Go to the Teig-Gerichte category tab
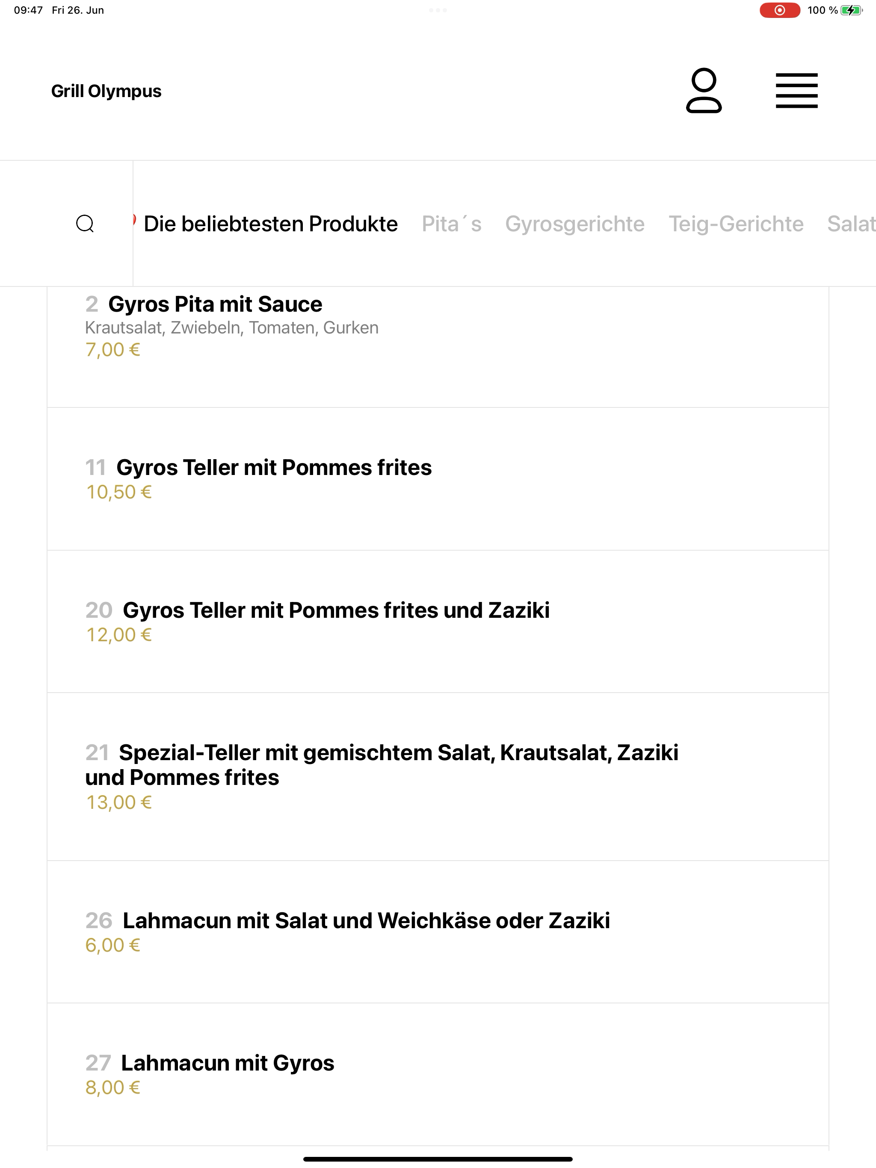The height and width of the screenshot is (1168, 876). (x=736, y=224)
